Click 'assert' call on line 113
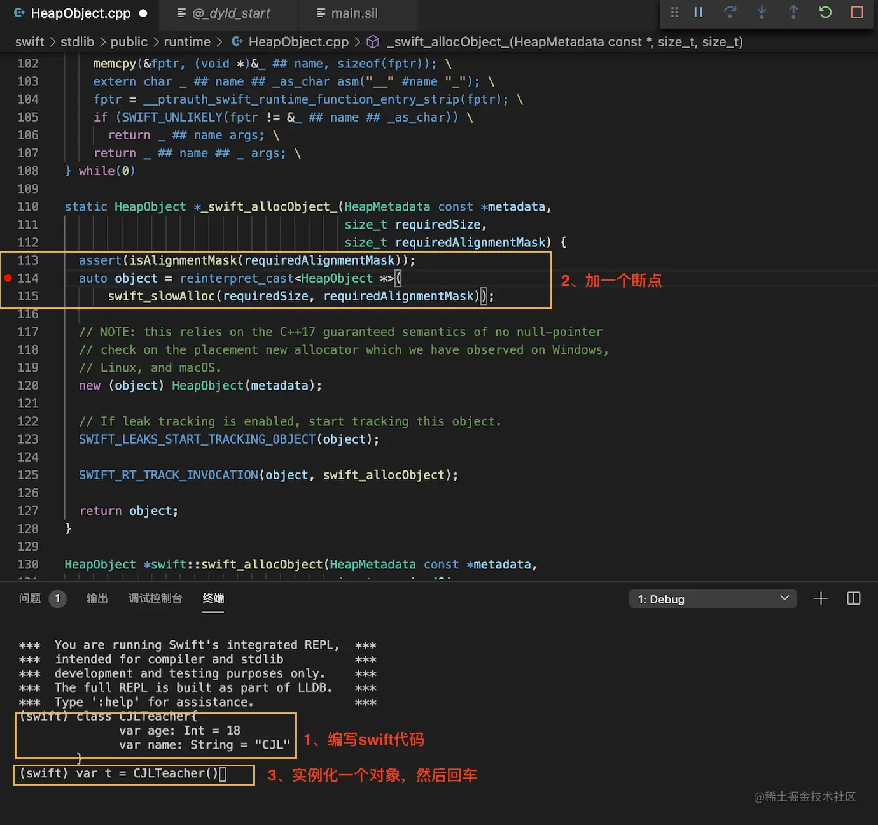Screen dimensions: 878x825 pyautogui.click(x=100, y=260)
